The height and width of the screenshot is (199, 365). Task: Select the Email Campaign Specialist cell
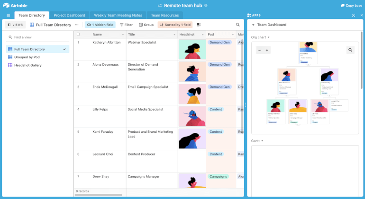[x=152, y=94]
